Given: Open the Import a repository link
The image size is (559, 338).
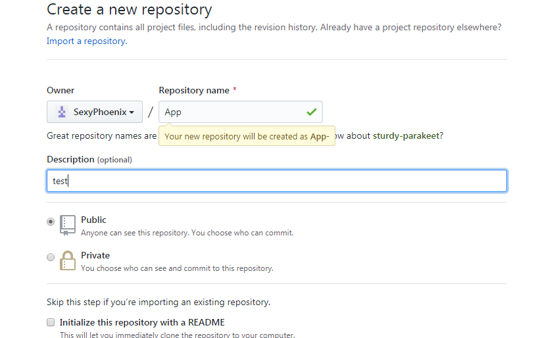Looking at the screenshot, I should (x=87, y=41).
